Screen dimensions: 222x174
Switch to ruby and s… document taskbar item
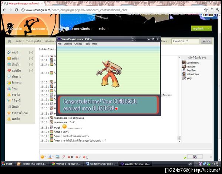pyautogui.click(x=101, y=164)
